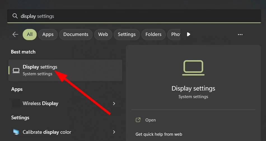
Task: Click the search magnifier icon
Action: 15,16
